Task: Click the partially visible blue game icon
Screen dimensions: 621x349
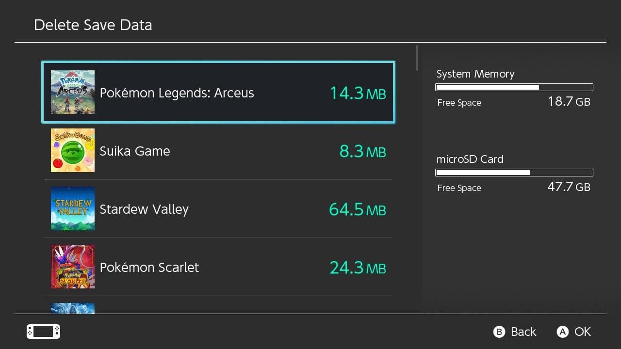Action: tap(73, 308)
